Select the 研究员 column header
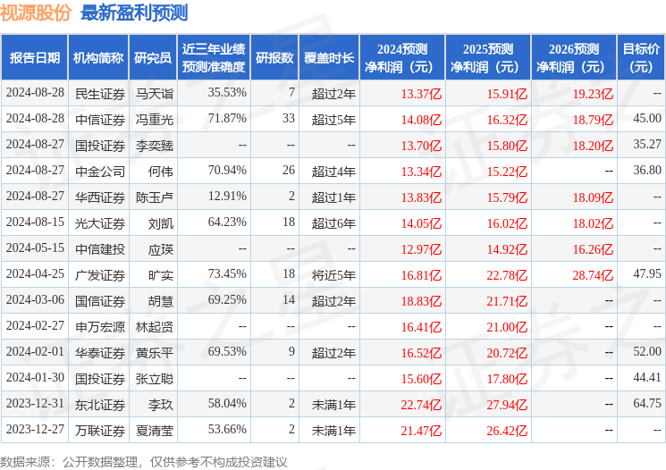Image resolution: width=666 pixels, height=470 pixels. click(153, 58)
